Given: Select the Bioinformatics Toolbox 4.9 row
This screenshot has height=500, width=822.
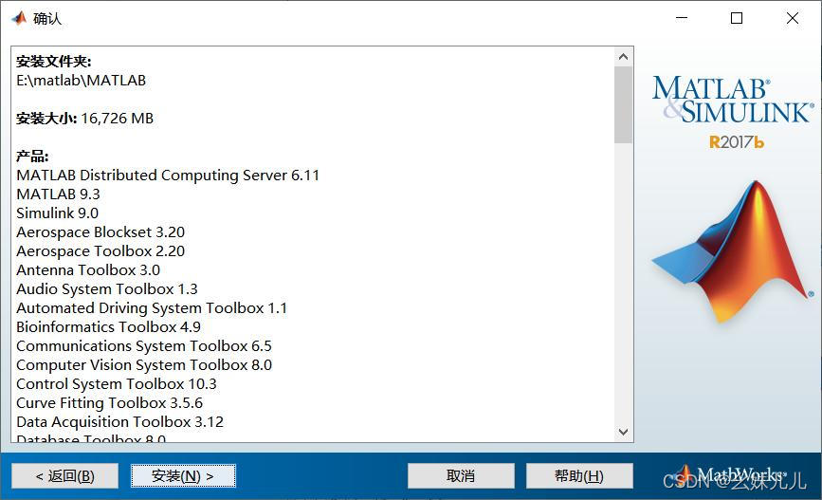Looking at the screenshot, I should pos(108,327).
